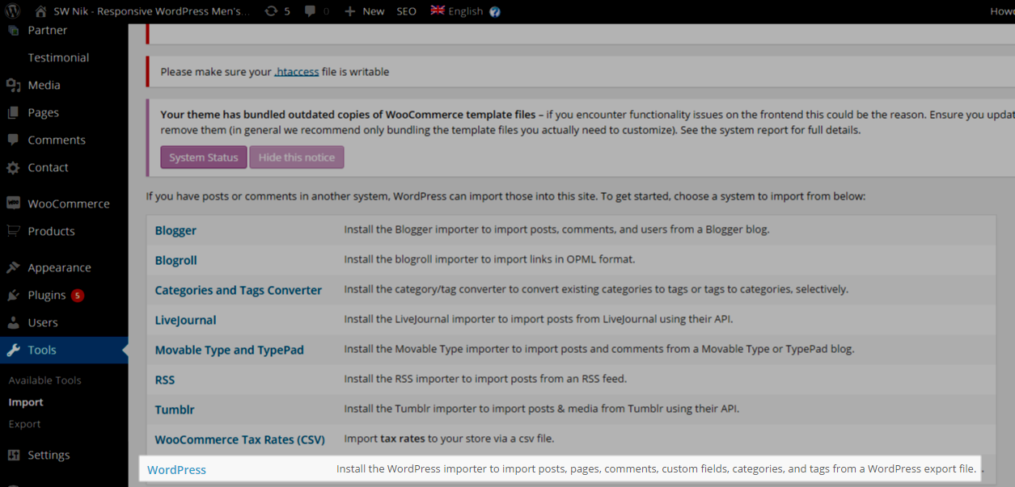Click the System Status button

204,157
